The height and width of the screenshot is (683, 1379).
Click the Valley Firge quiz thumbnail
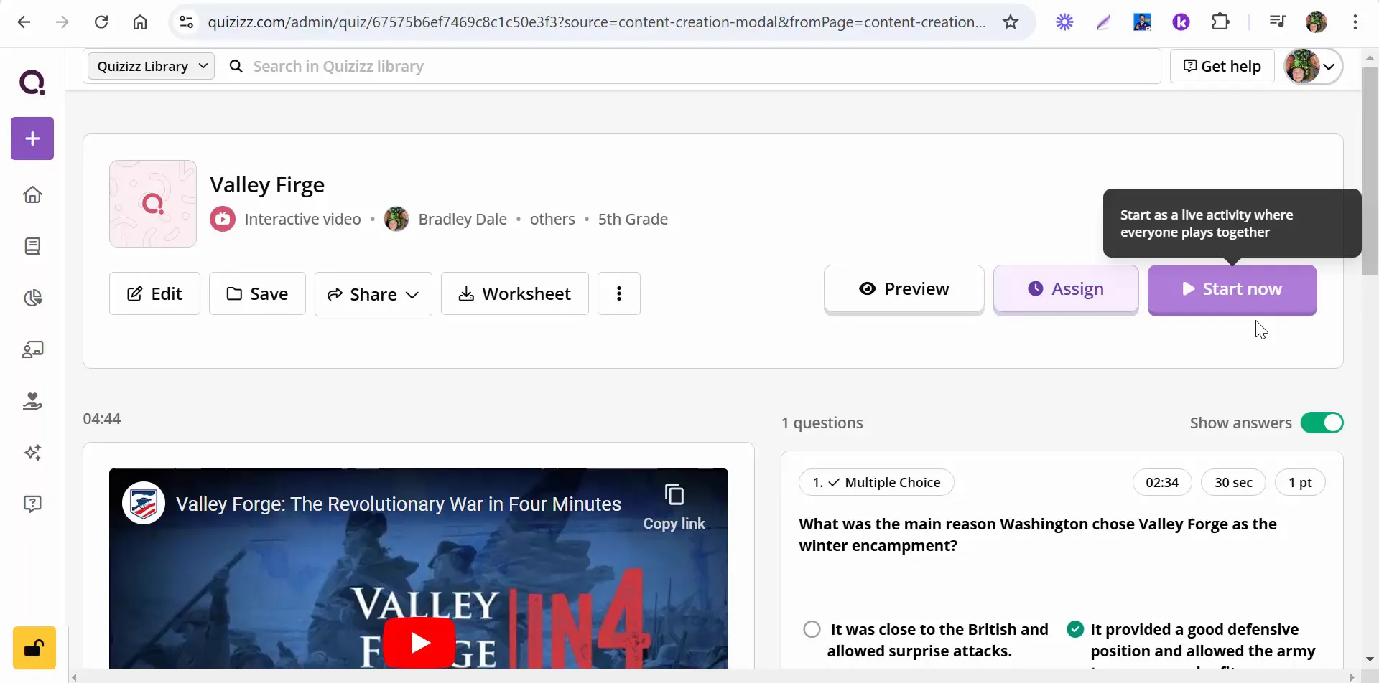pos(153,204)
